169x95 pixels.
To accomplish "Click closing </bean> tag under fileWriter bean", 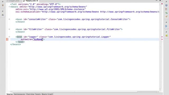I will pyautogui.click(x=20, y=32).
